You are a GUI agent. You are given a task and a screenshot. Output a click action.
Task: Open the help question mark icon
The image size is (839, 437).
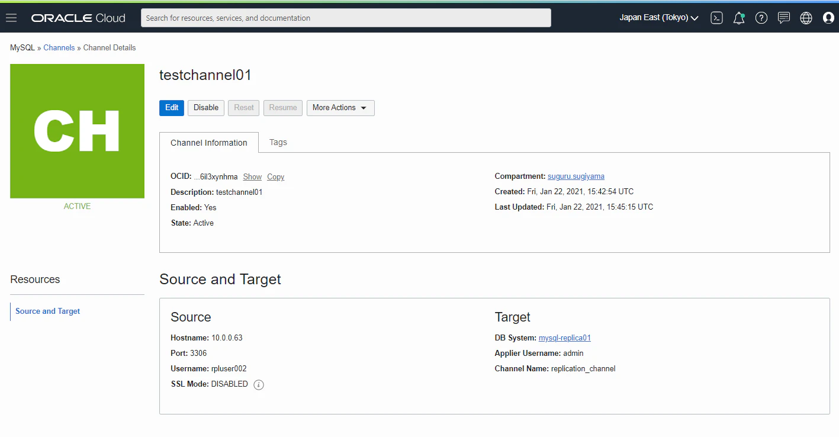click(761, 18)
